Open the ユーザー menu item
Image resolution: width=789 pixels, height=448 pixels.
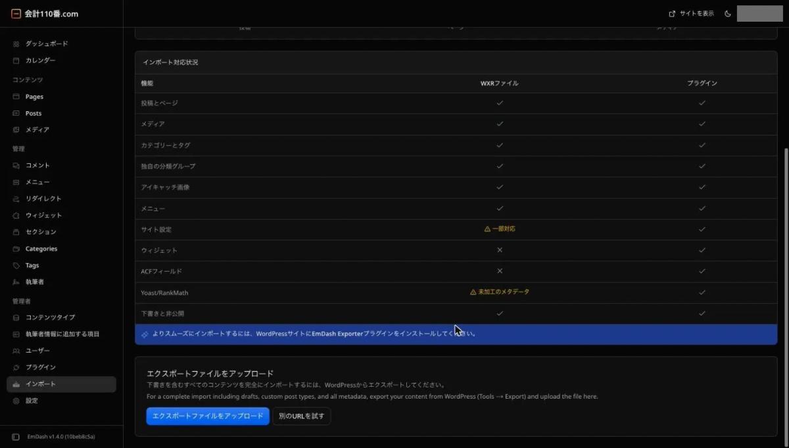click(61, 351)
